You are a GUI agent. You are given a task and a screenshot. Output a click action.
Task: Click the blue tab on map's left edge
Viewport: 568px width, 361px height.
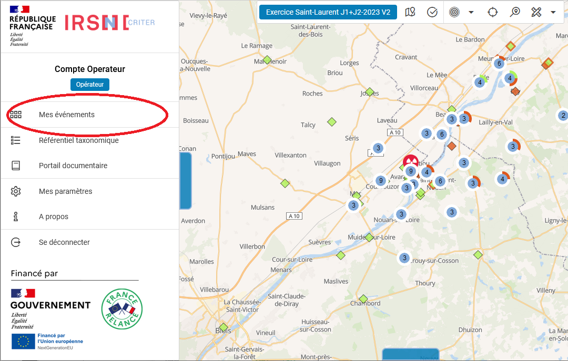coord(186,181)
